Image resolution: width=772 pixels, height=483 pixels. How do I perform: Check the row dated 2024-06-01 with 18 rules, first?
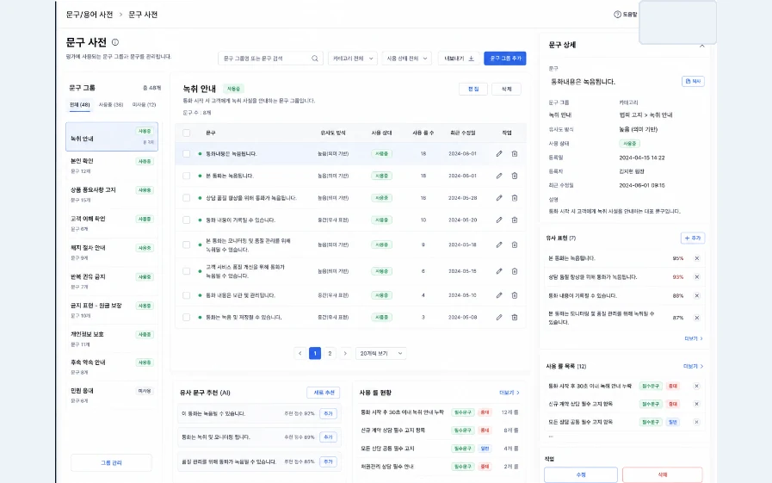click(x=186, y=154)
